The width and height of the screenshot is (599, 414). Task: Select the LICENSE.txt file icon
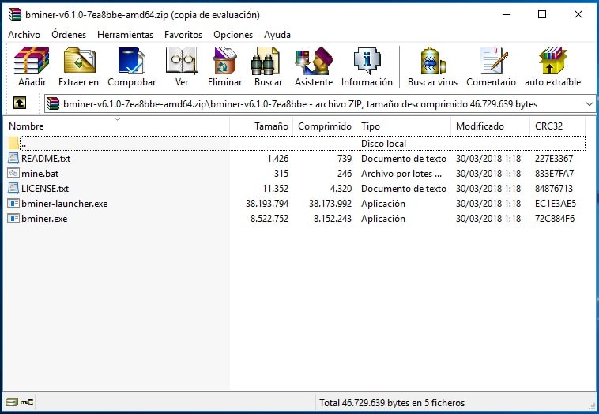click(13, 188)
